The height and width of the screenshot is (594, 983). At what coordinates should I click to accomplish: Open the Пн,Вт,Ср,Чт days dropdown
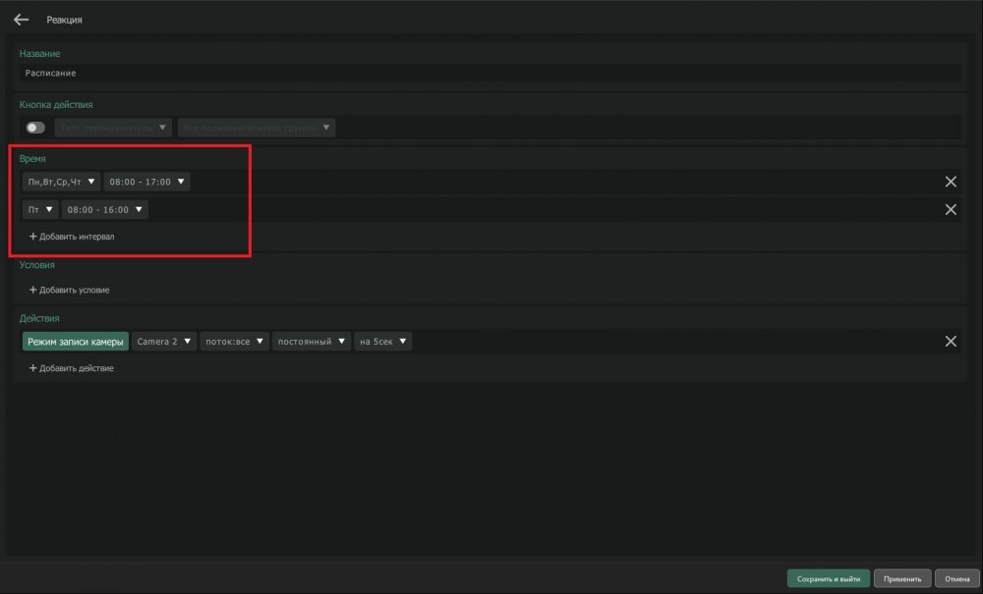click(61, 182)
